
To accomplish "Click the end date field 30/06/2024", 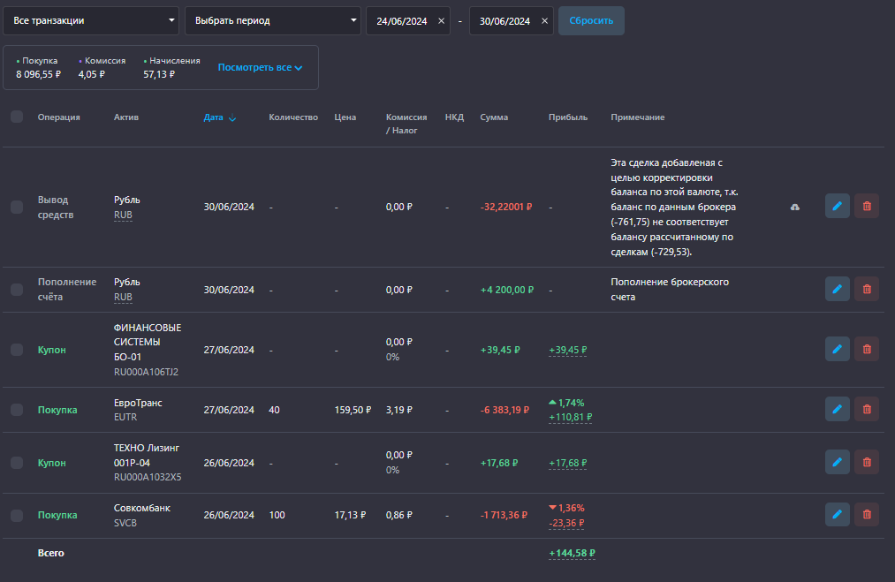I will pyautogui.click(x=511, y=20).
